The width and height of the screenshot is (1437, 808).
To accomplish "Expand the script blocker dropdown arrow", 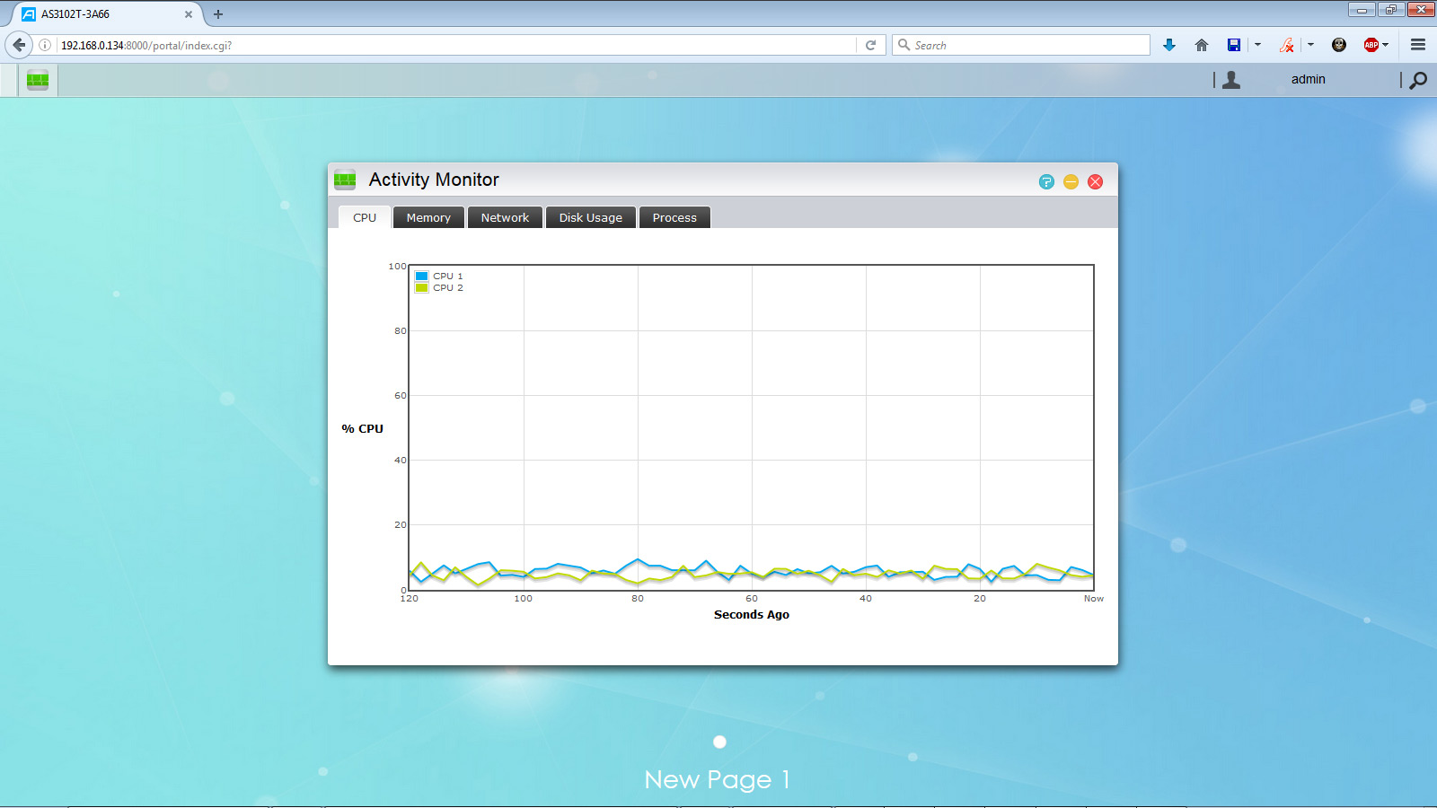I will click(1310, 44).
